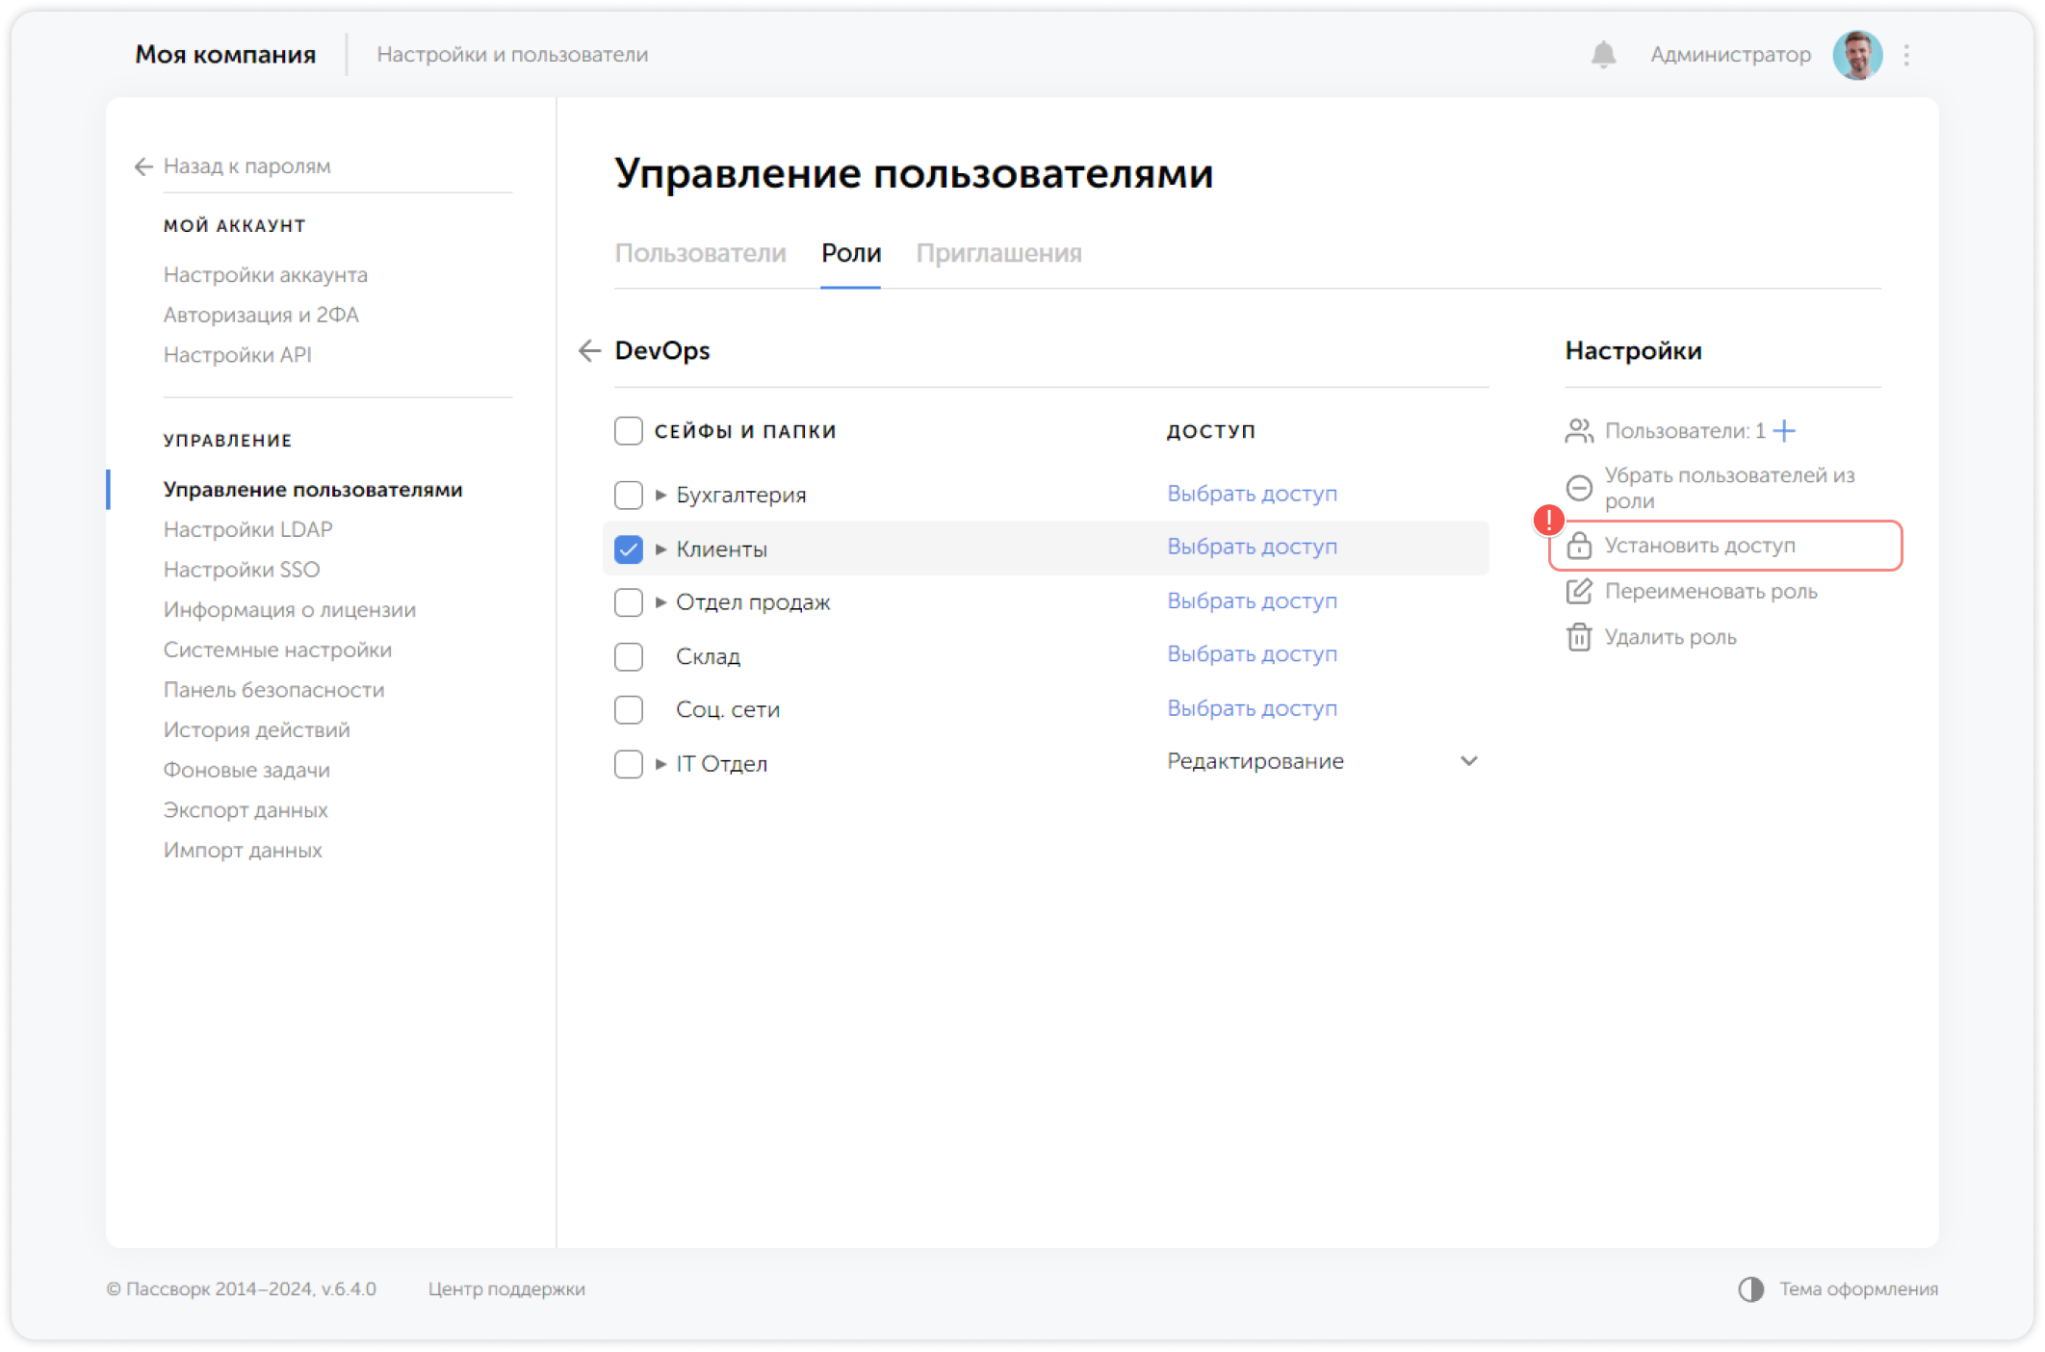Click the back arrow next to DevOps

[x=589, y=351]
